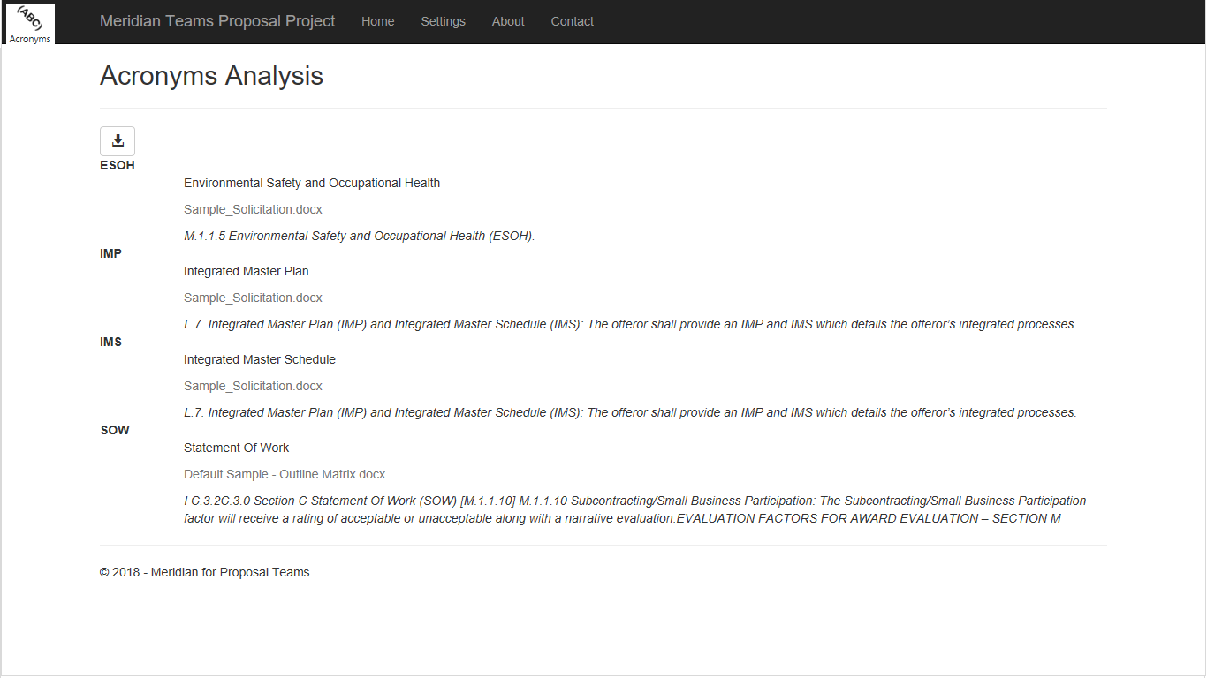Open Default Sample - Outline Matrix.docx source

pyautogui.click(x=285, y=474)
